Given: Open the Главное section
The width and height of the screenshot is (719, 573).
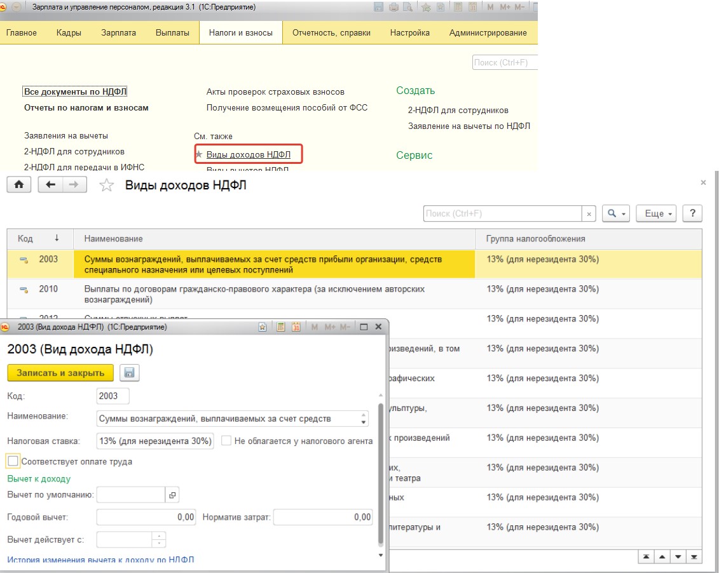Looking at the screenshot, I should (x=21, y=32).
